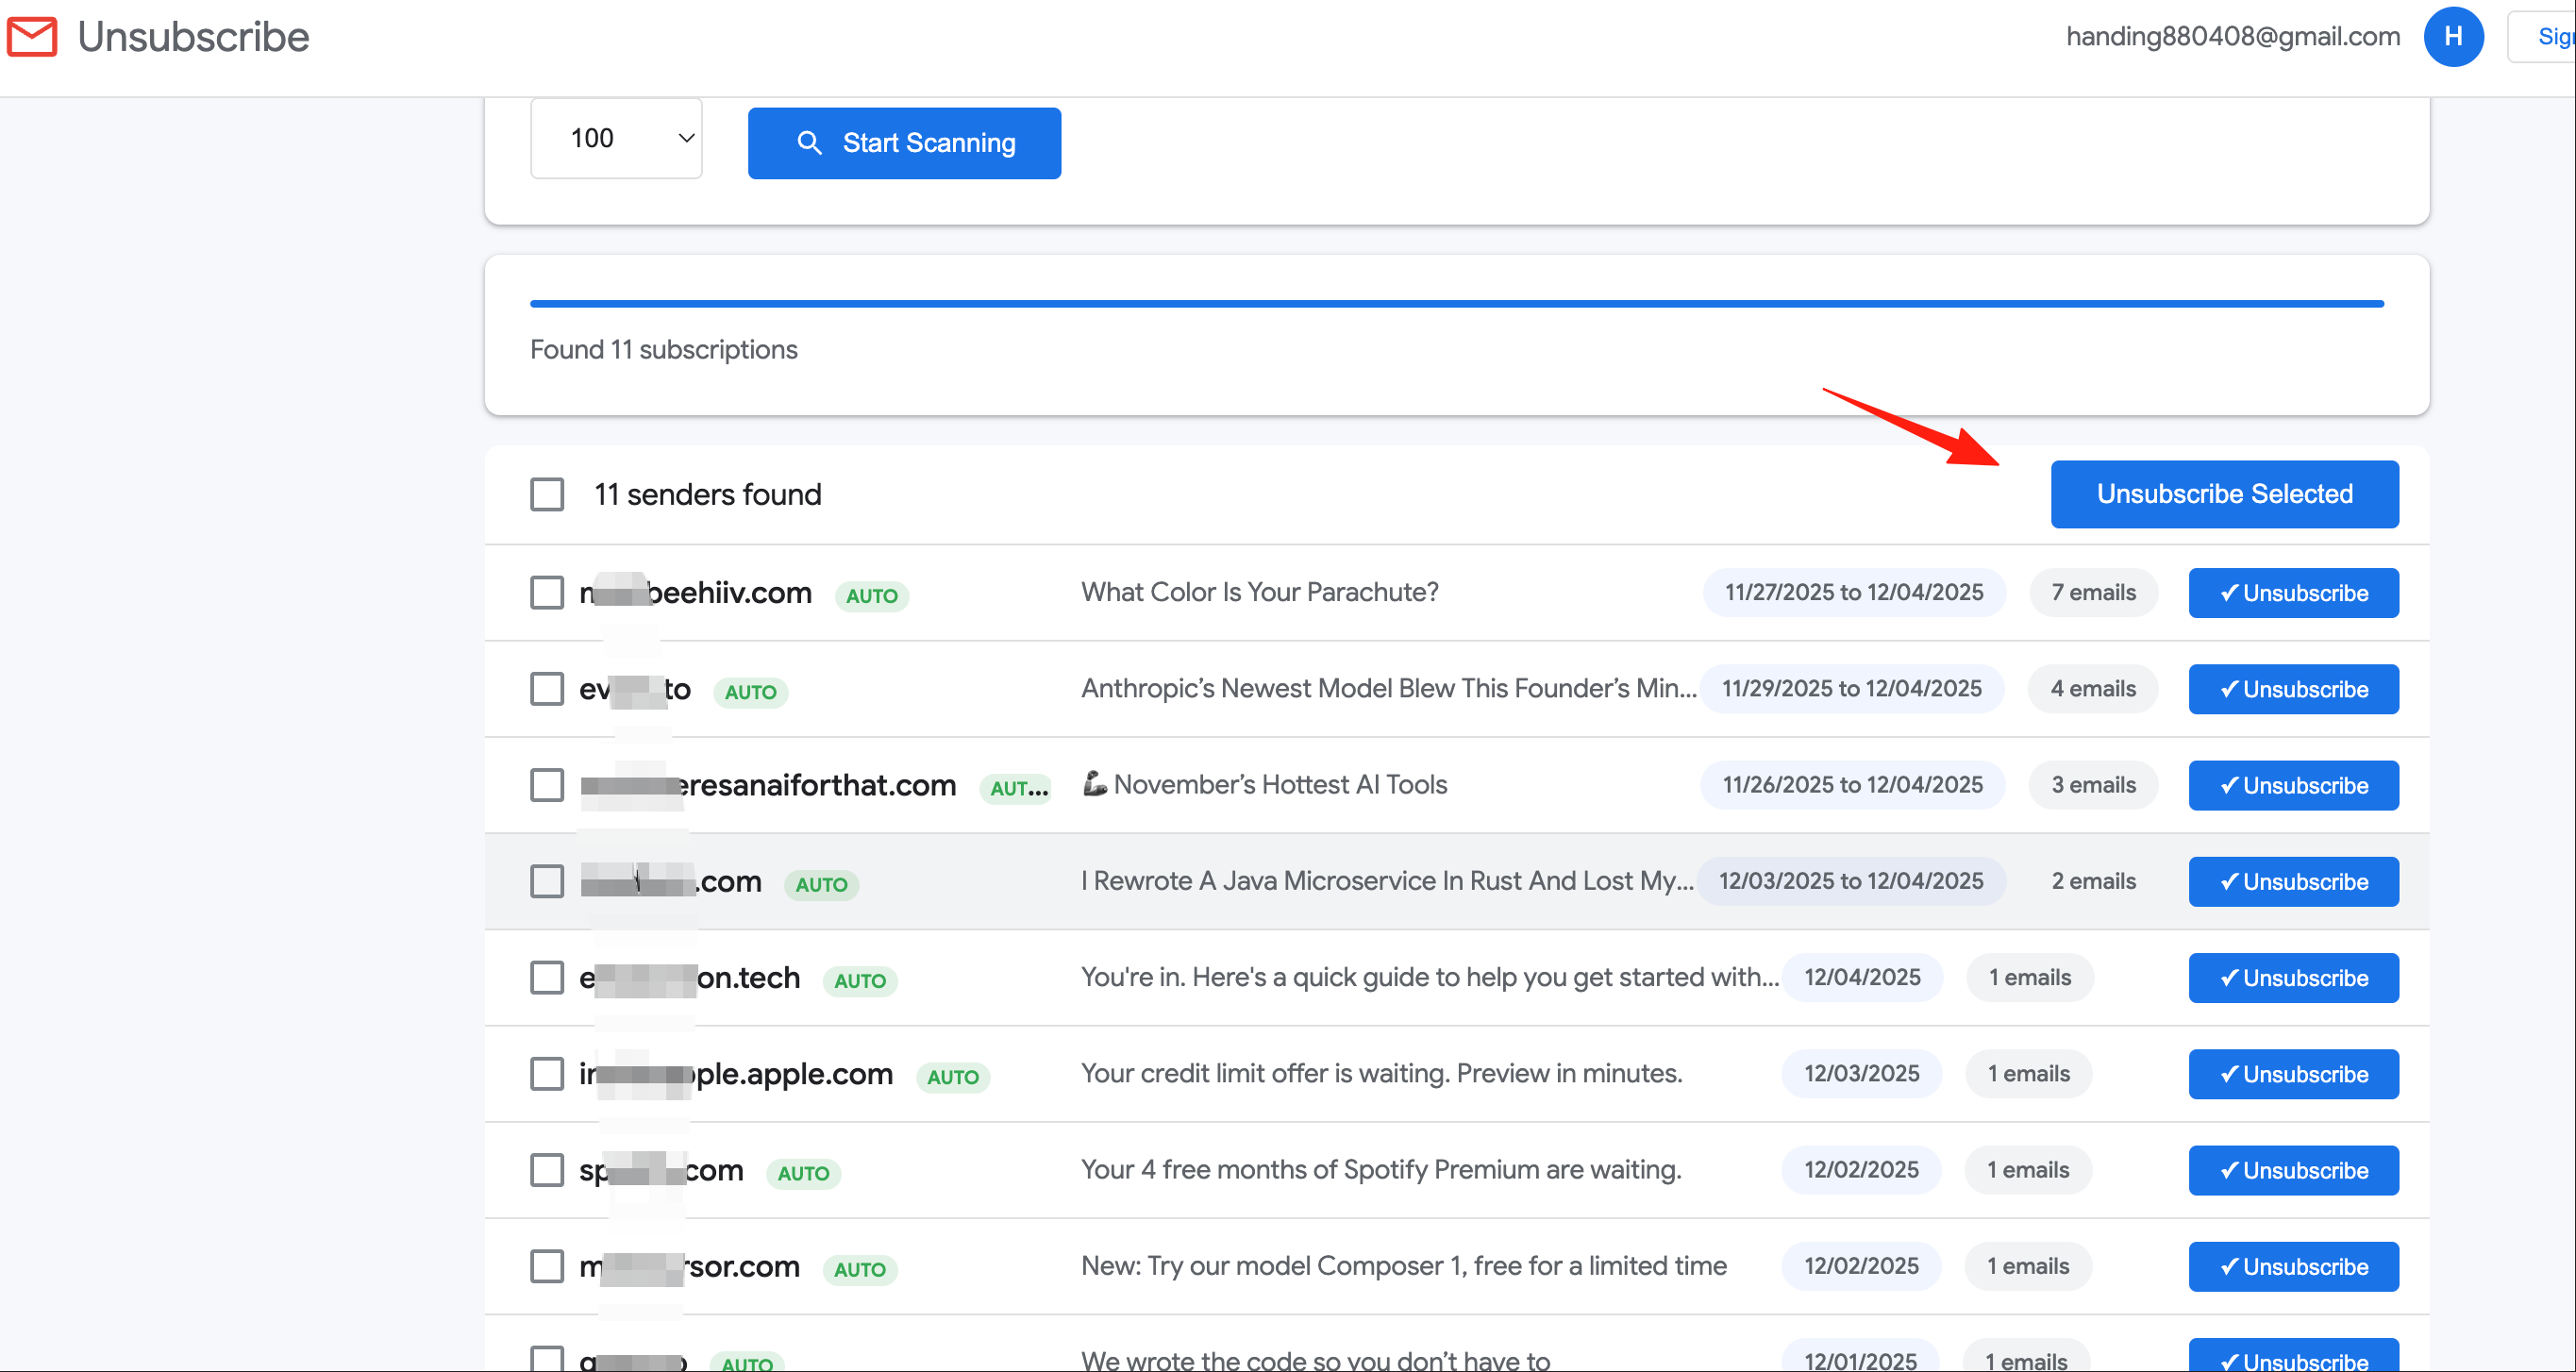Check the eresanaiforthat.com sender checkbox

point(547,785)
